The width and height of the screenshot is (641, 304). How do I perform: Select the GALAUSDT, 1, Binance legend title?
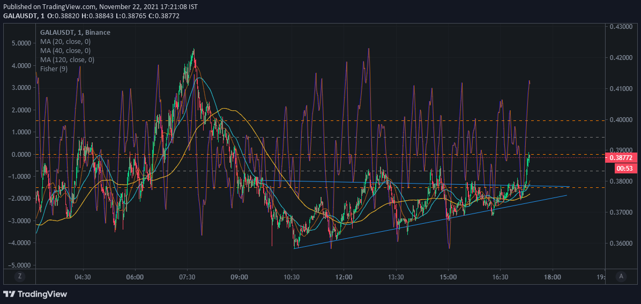[75, 32]
